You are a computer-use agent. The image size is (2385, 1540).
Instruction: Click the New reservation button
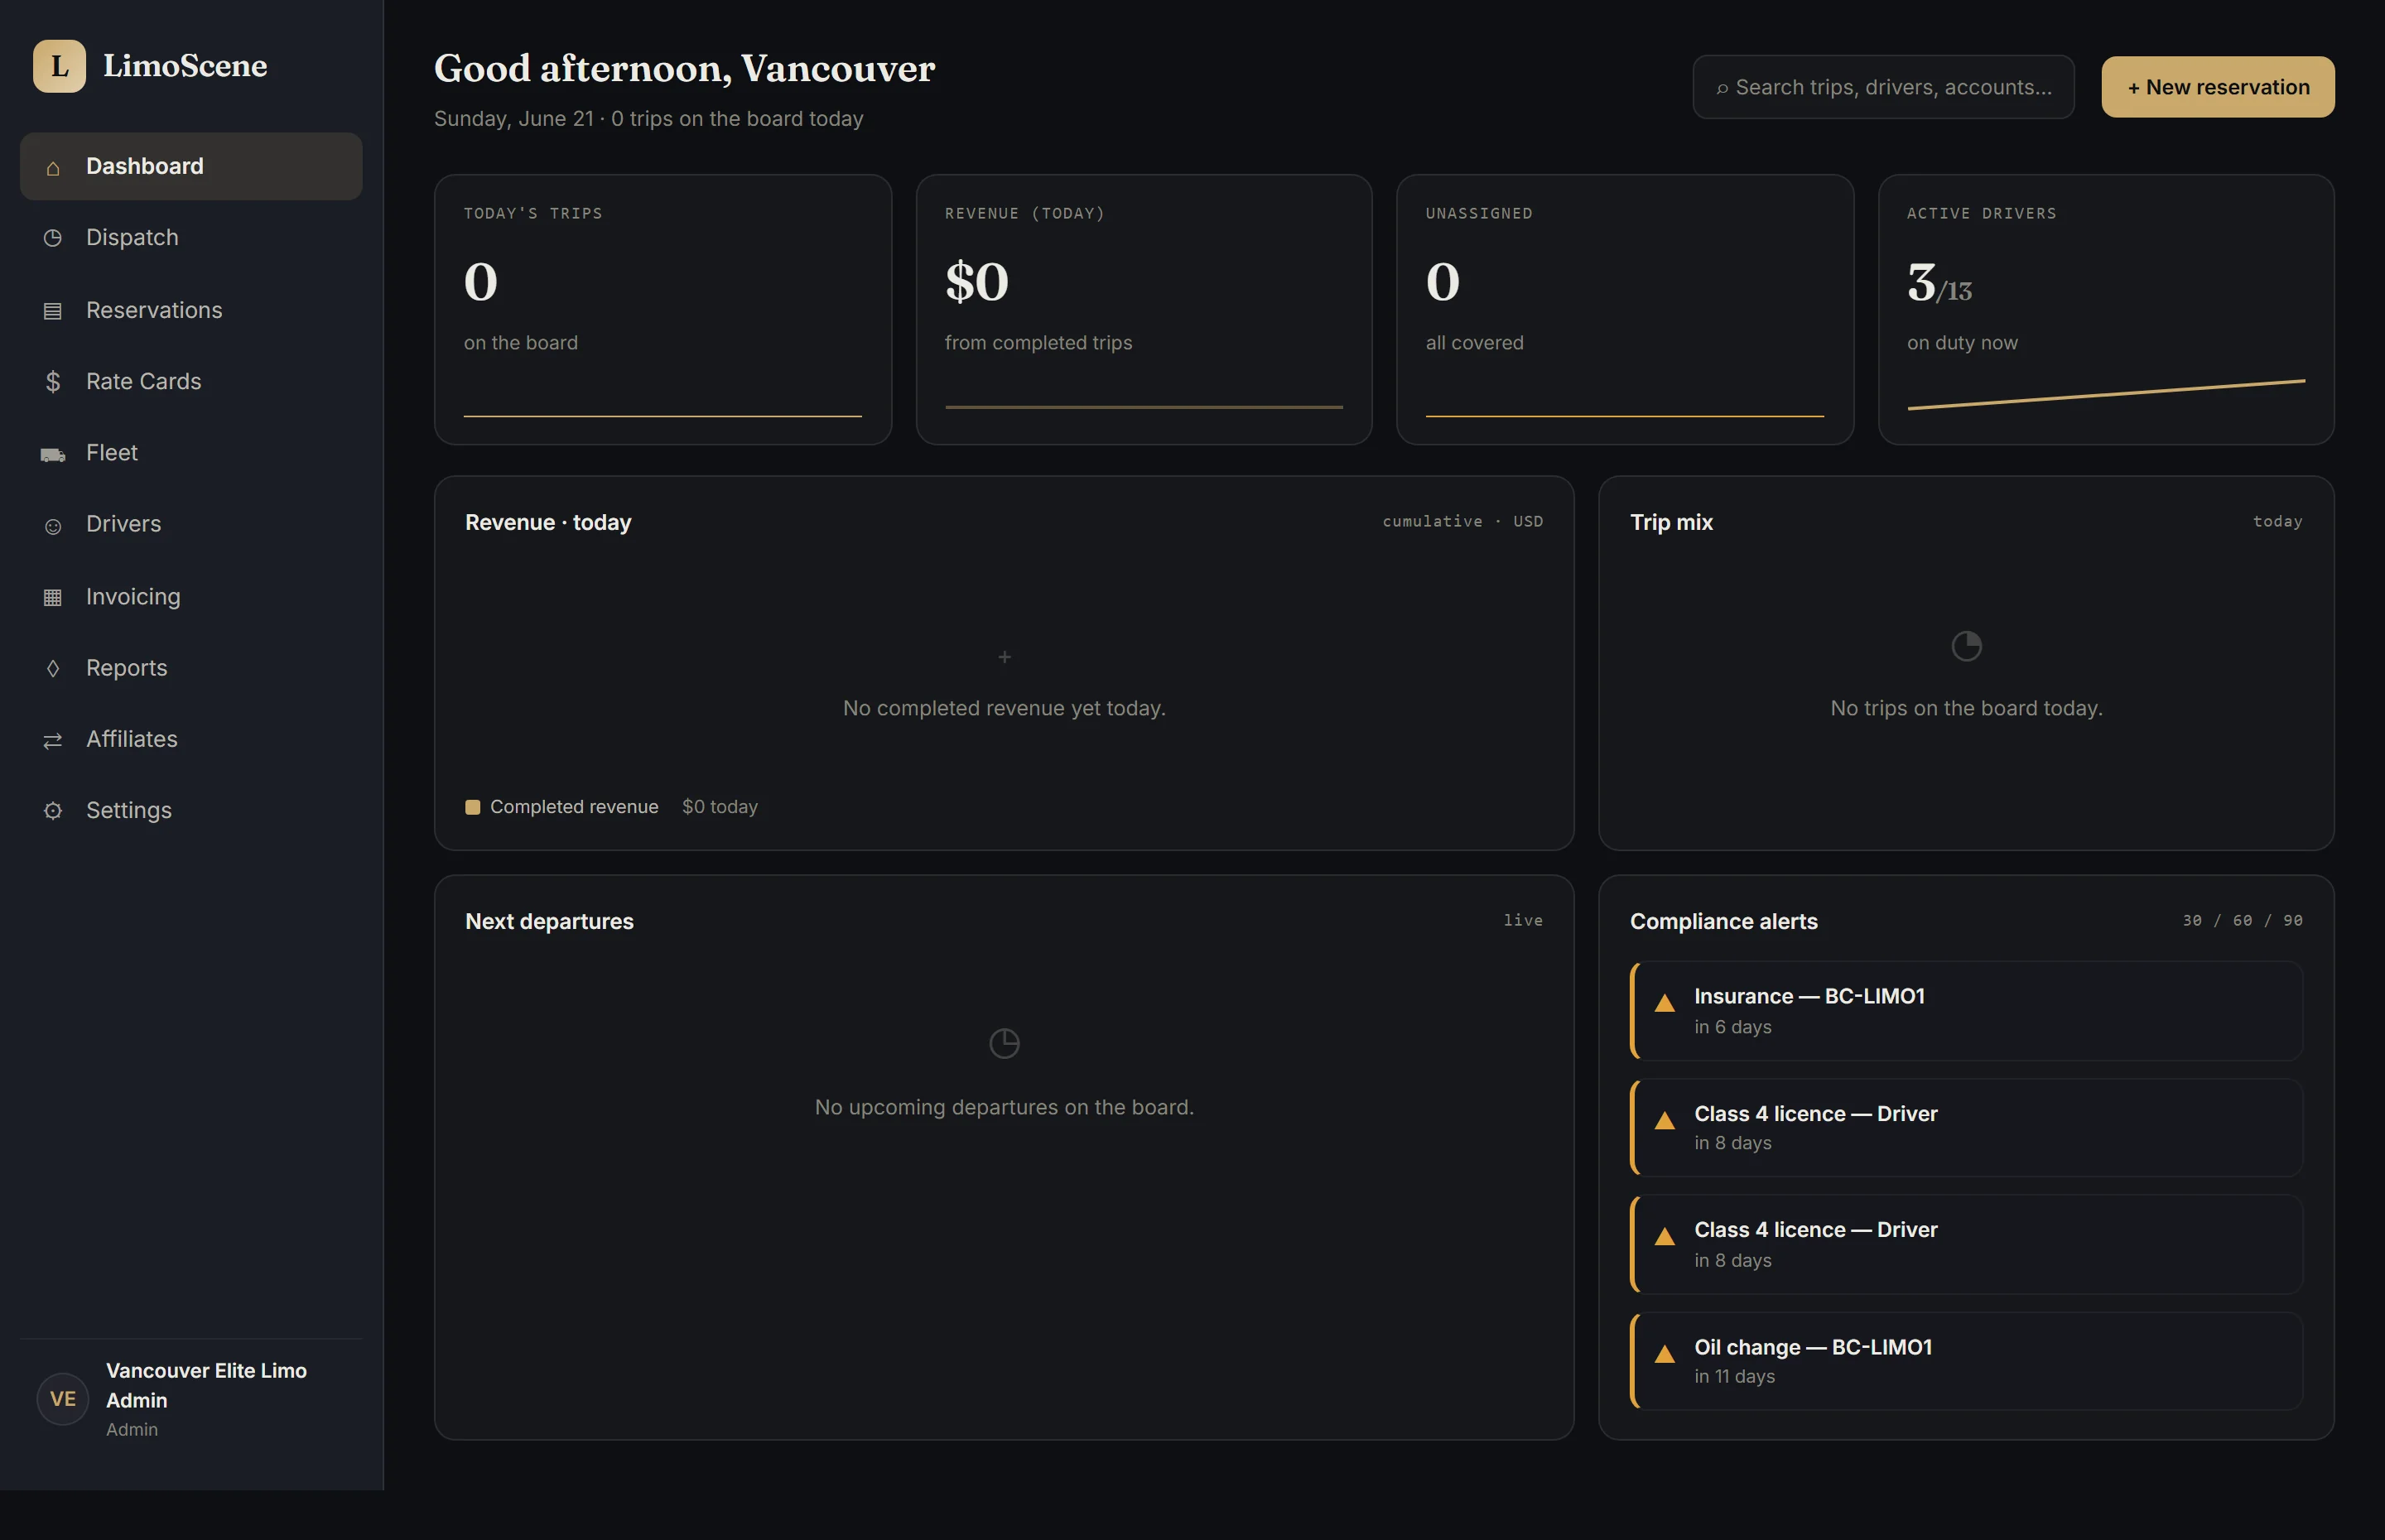point(2218,87)
